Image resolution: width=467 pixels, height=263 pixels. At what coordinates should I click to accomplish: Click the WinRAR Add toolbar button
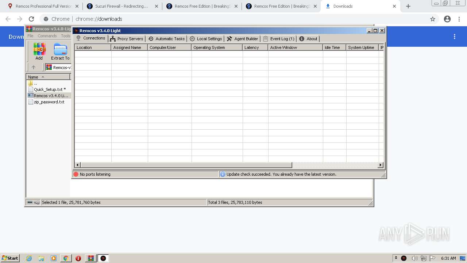coord(39,52)
